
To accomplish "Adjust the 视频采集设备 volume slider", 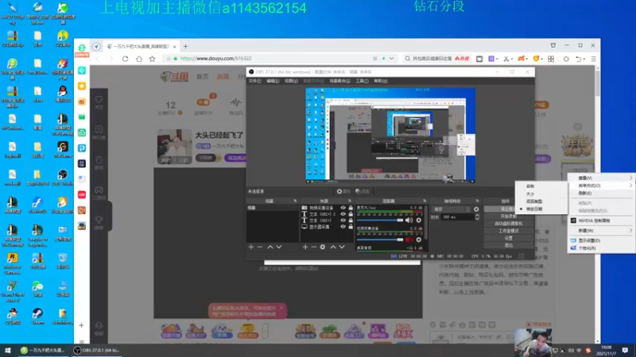I will [380, 240].
